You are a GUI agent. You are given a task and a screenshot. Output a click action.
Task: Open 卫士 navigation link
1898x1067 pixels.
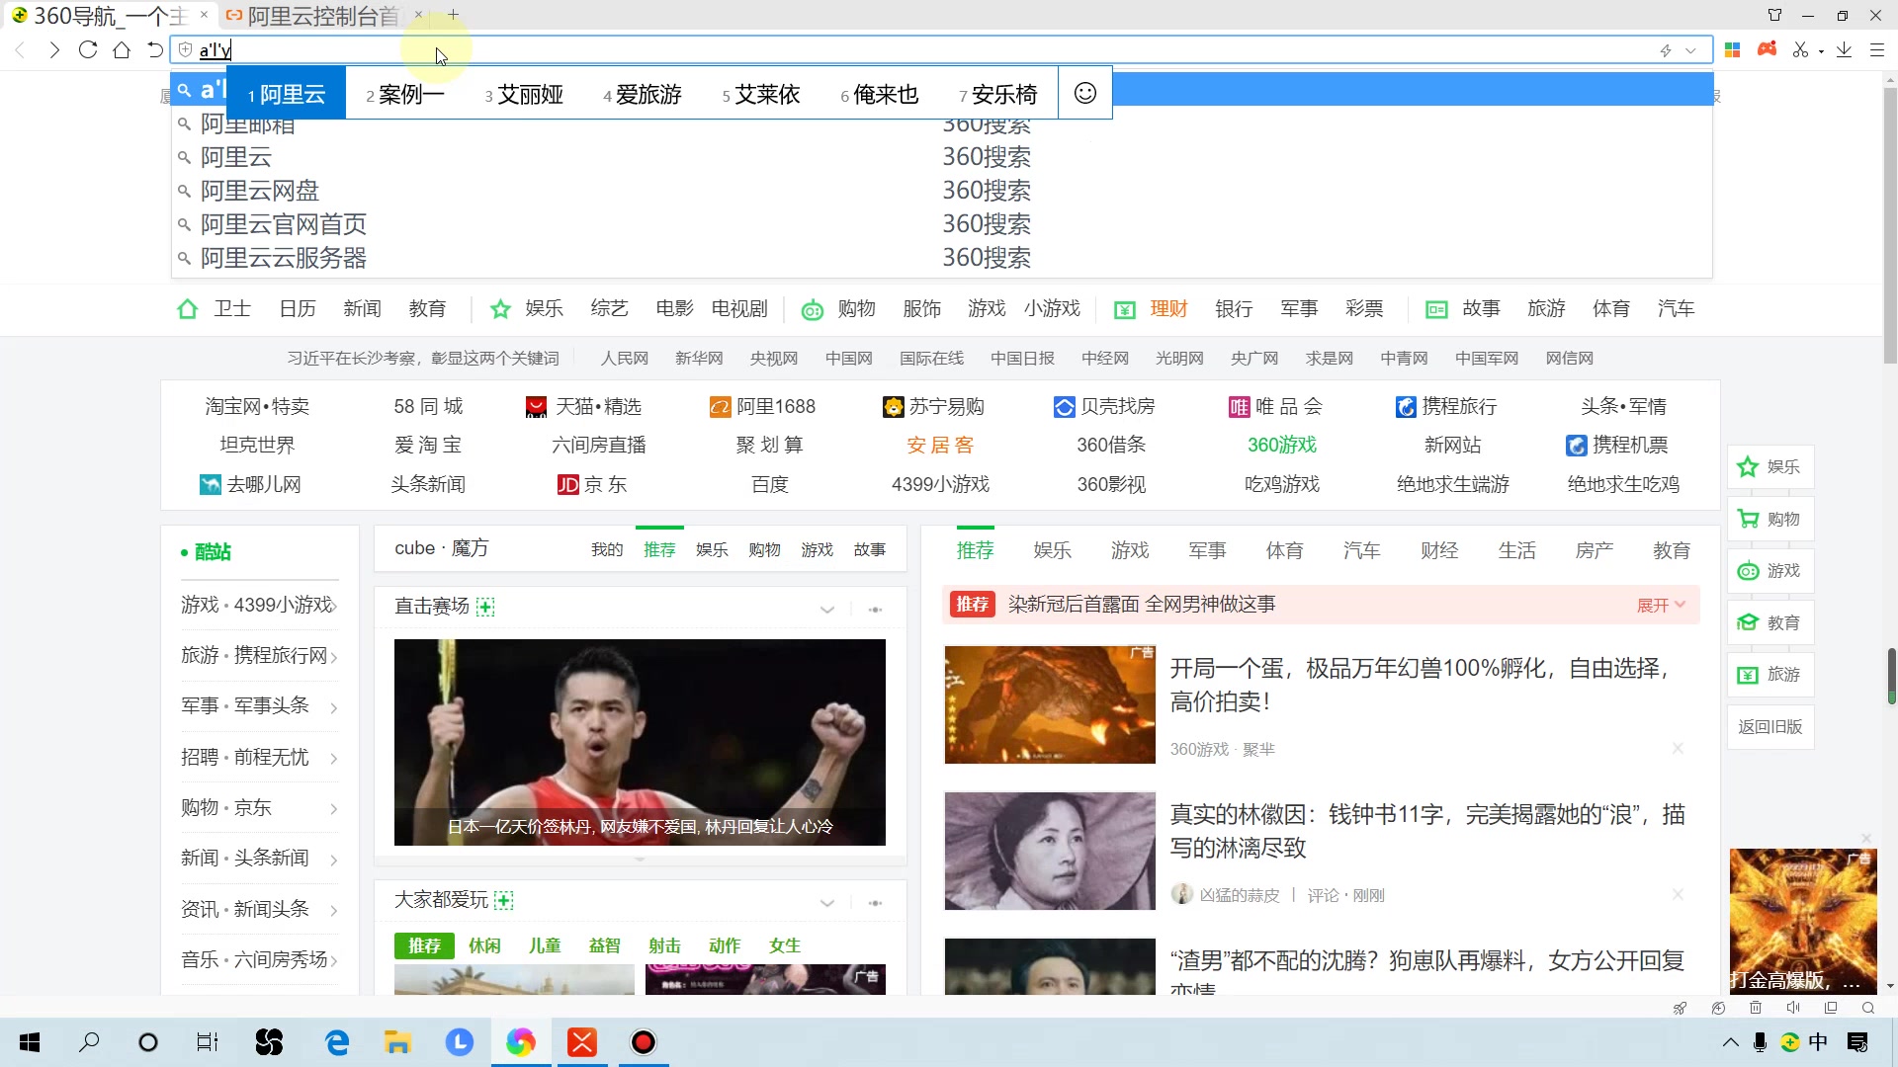[x=231, y=308]
